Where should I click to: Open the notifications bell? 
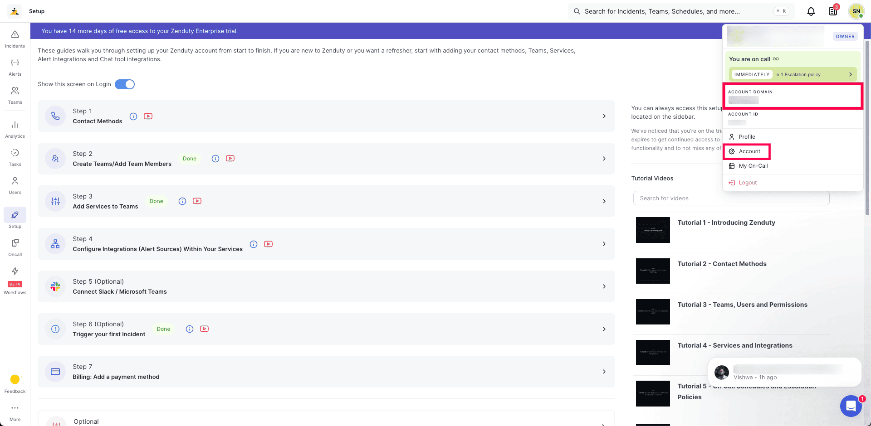pos(811,11)
